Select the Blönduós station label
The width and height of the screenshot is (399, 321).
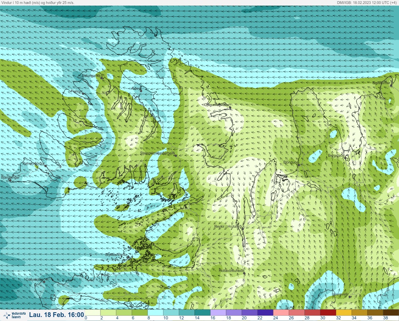[290, 162]
